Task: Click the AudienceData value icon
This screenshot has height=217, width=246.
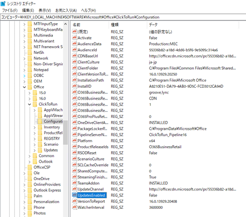Action: [x=74, y=44]
